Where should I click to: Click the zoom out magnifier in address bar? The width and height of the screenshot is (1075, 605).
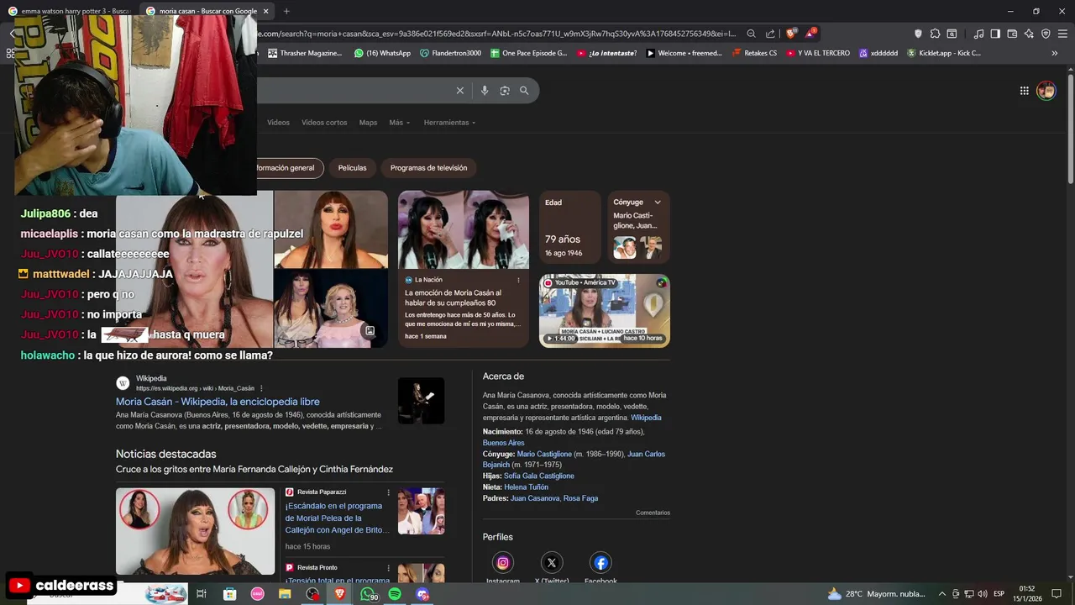(751, 34)
